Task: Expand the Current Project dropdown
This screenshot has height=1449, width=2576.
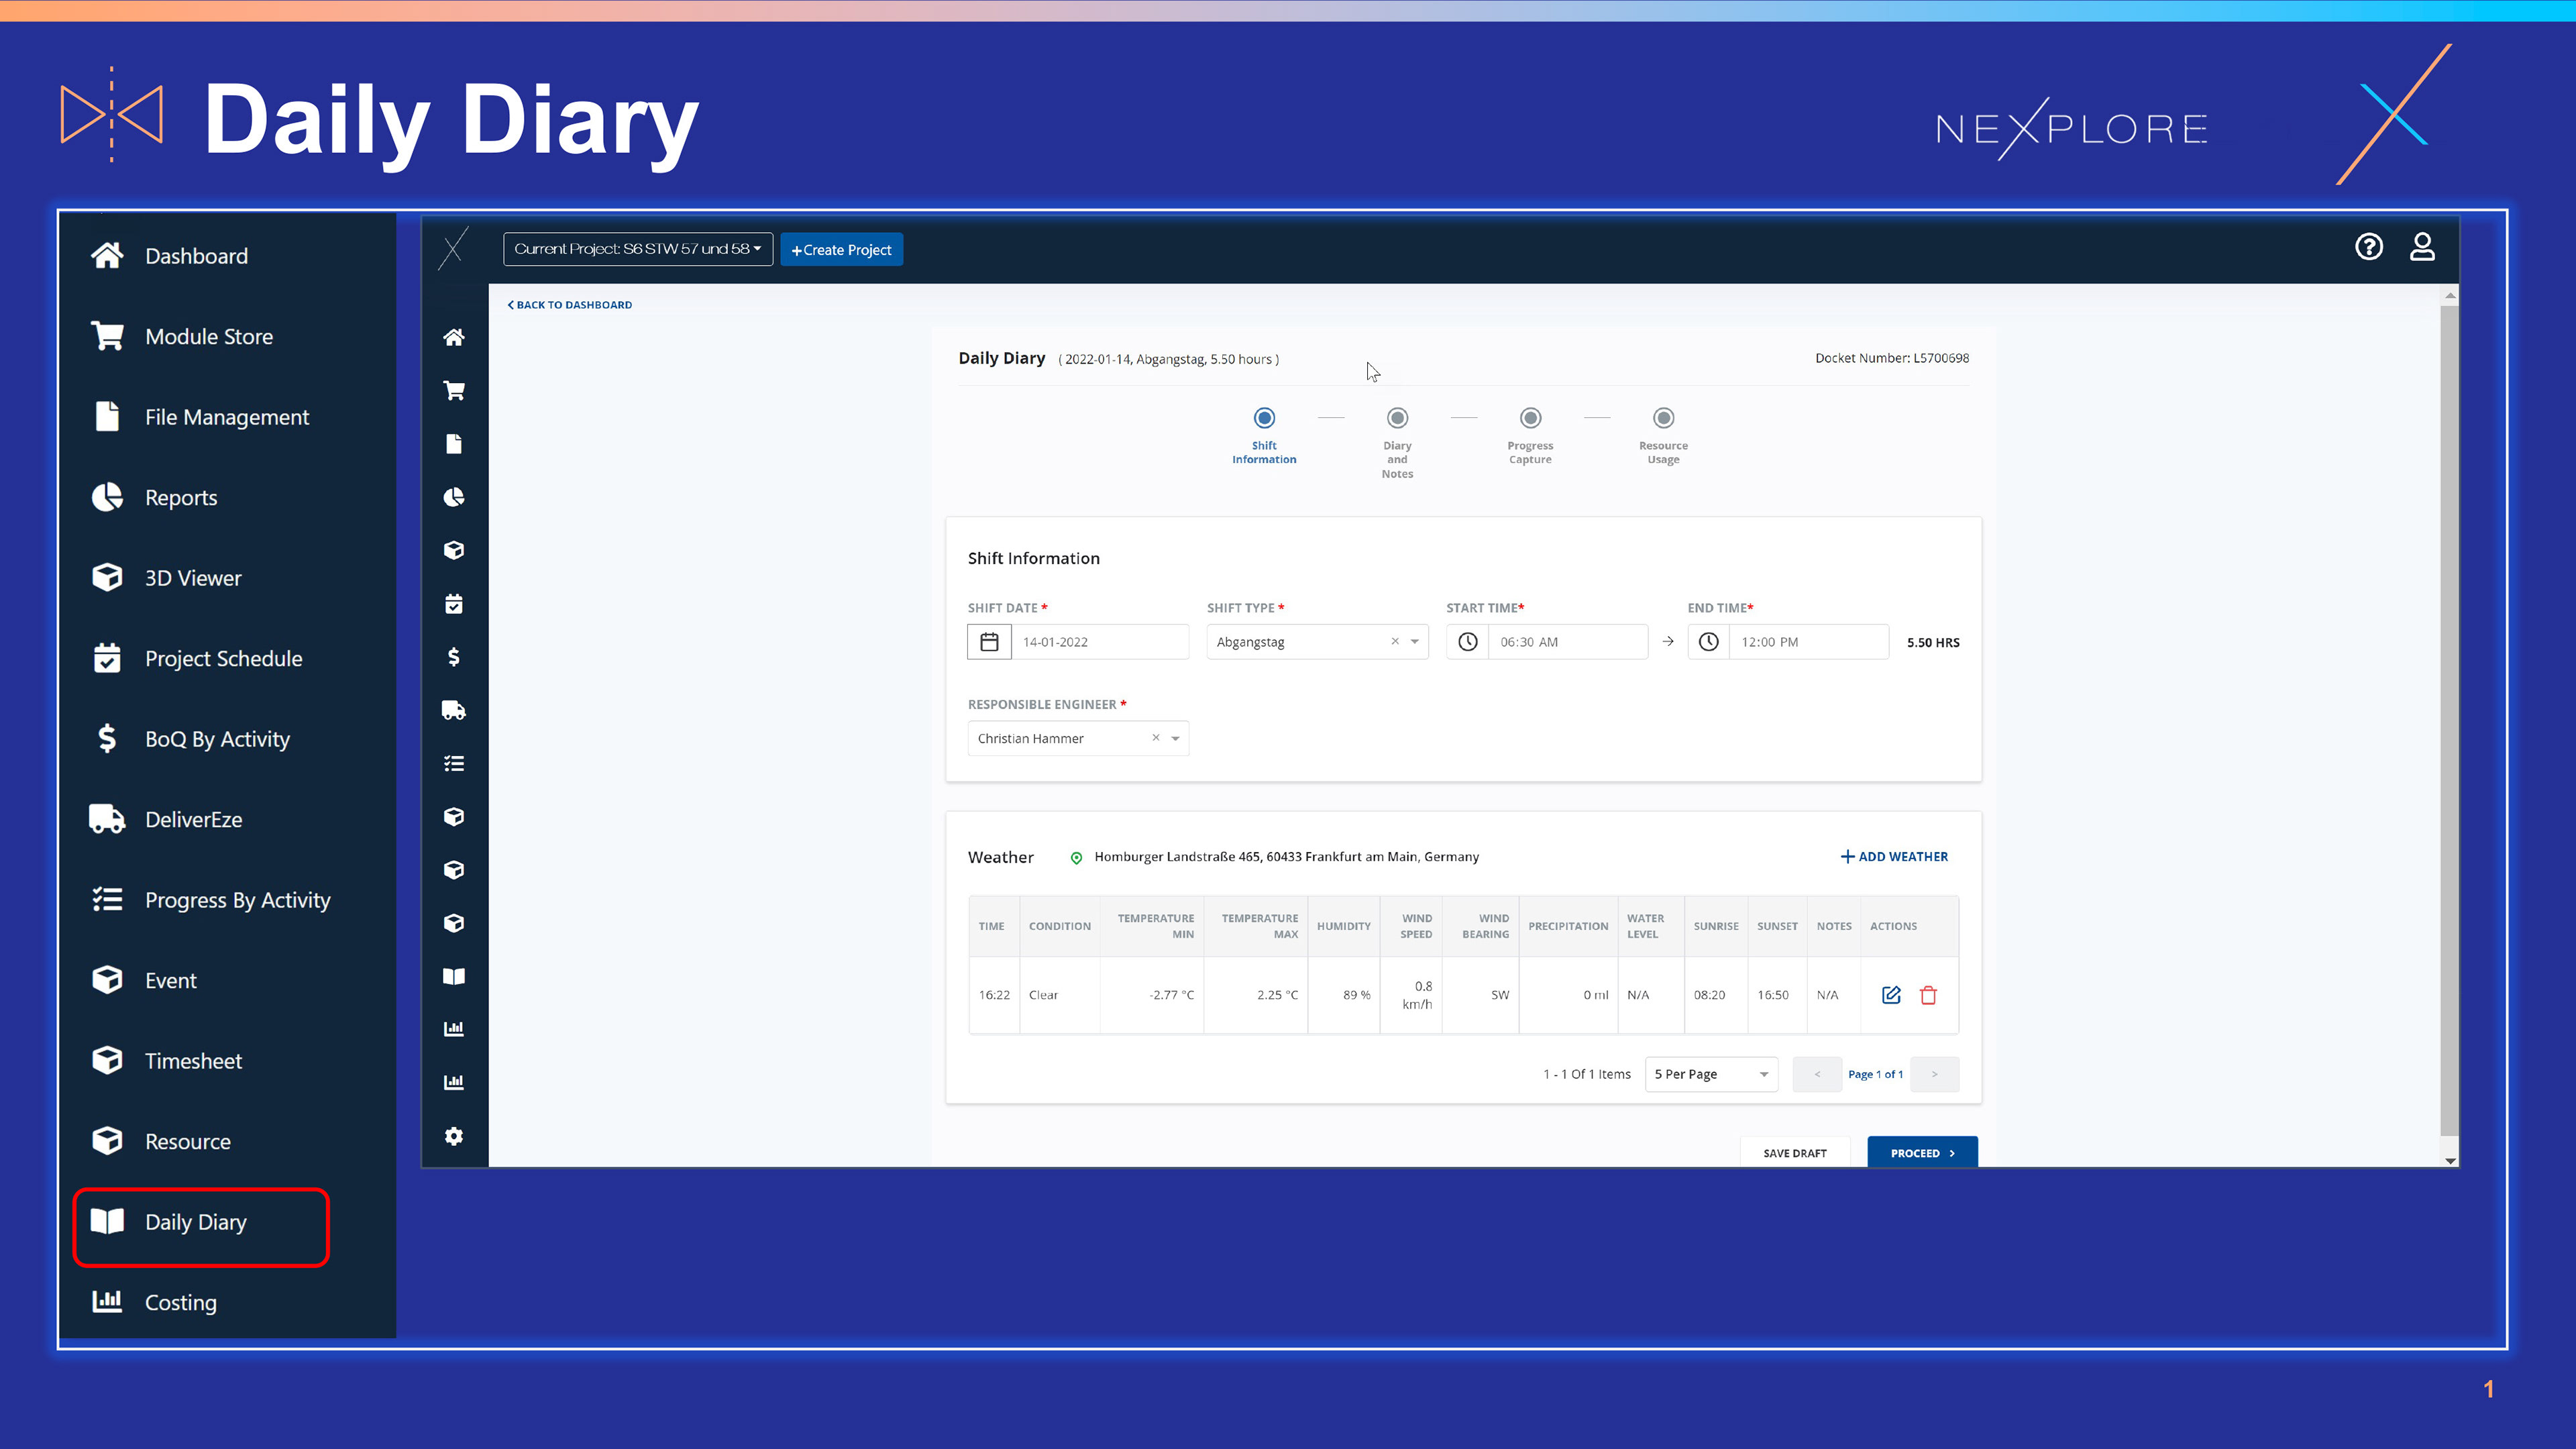Action: (637, 249)
